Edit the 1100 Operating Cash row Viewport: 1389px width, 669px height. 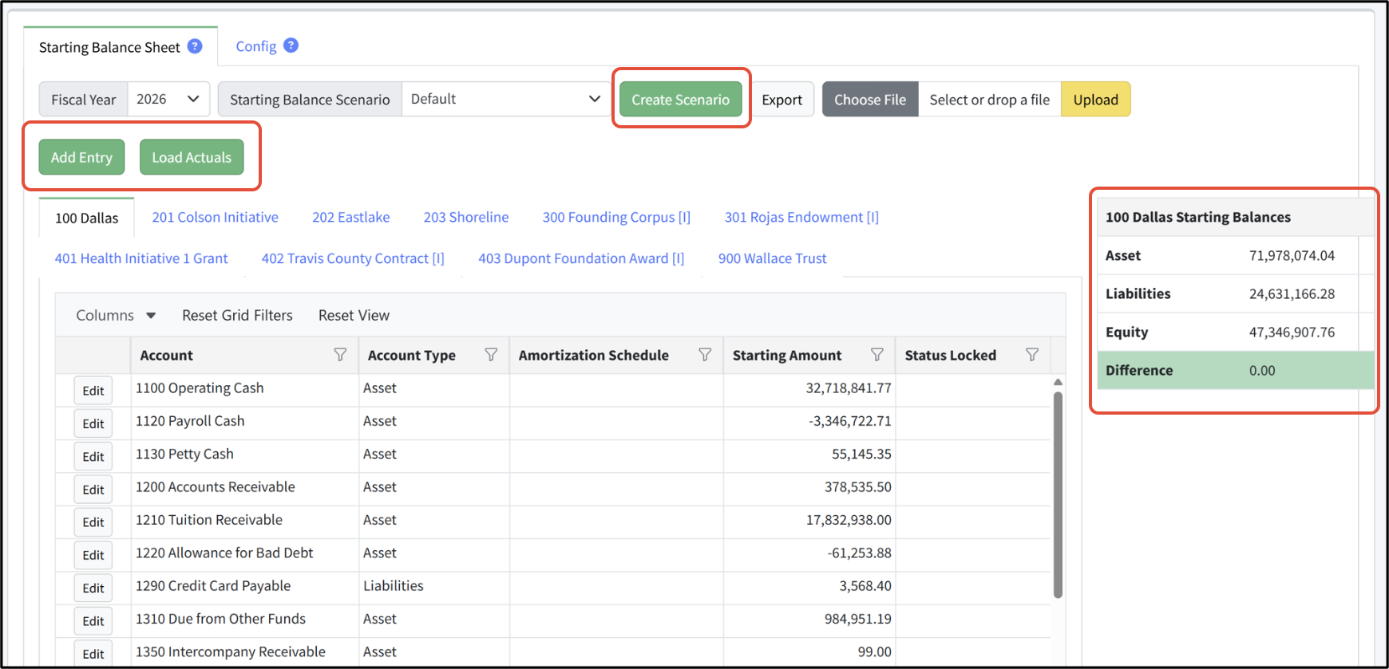click(x=93, y=391)
